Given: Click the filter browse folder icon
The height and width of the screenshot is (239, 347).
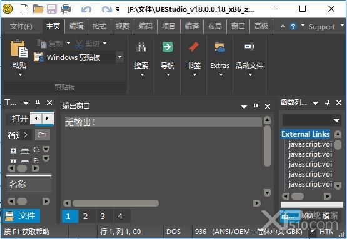Looking at the screenshot, I should pyautogui.click(x=42, y=135).
